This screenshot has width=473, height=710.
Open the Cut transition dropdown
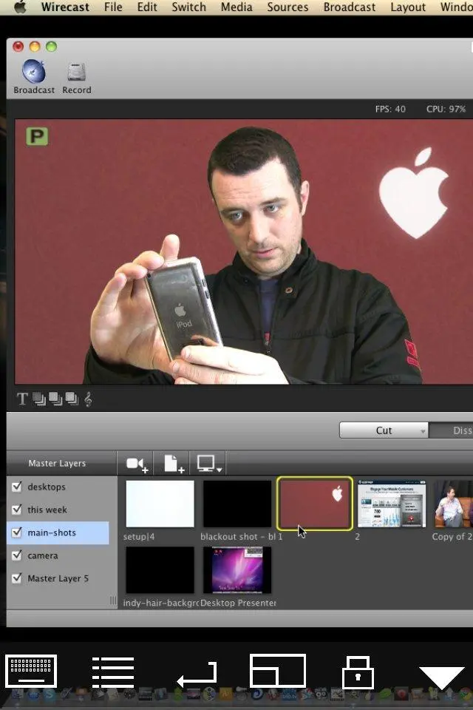click(x=384, y=430)
